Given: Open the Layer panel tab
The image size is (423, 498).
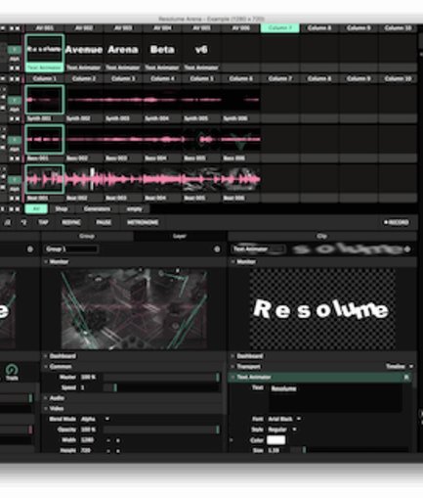Looking at the screenshot, I should point(180,236).
